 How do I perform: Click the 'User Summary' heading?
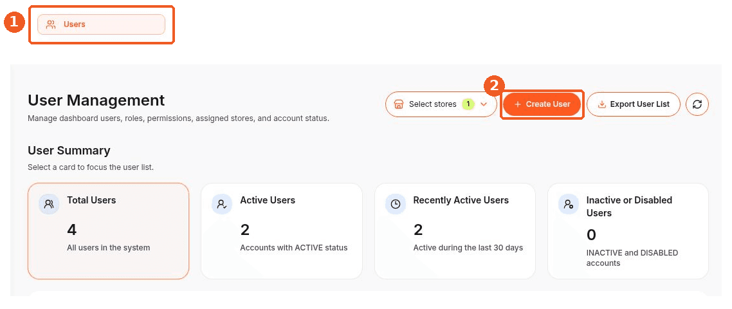coord(69,151)
